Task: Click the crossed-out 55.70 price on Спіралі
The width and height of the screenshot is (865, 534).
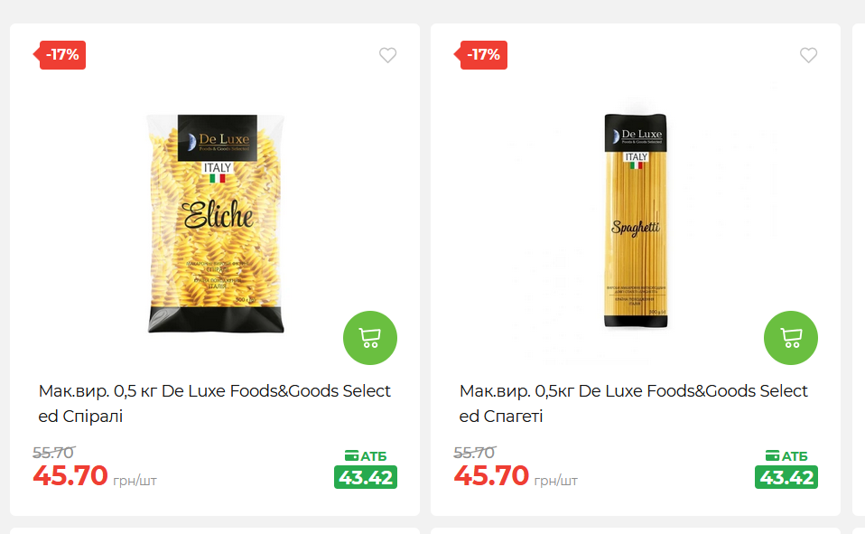Action: coord(53,453)
